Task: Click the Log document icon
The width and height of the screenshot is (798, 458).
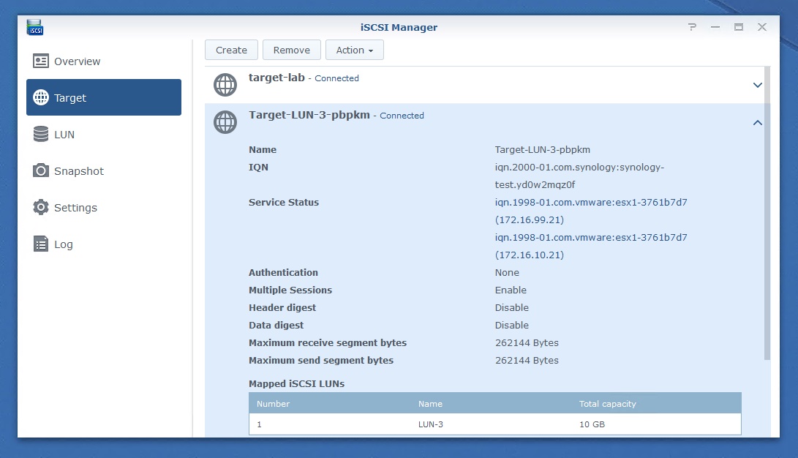Action: pos(41,244)
